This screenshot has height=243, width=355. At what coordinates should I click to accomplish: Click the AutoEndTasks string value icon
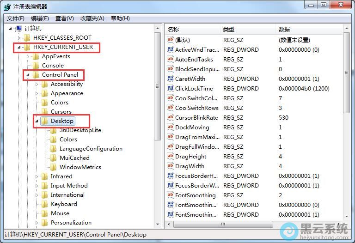[170, 60]
